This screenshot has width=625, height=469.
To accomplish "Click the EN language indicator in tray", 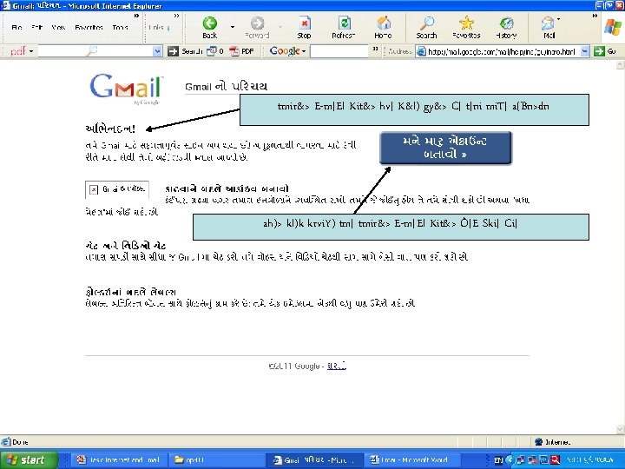I will [x=498, y=460].
